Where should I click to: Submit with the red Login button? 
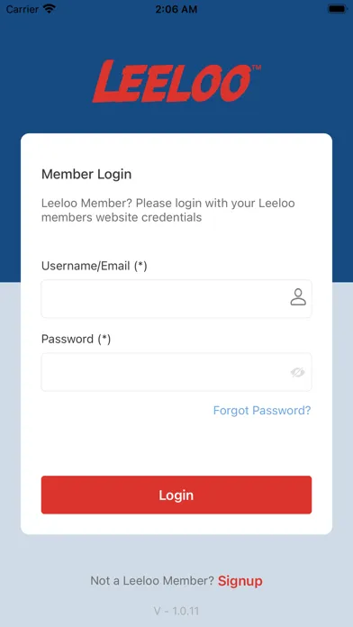tap(176, 495)
